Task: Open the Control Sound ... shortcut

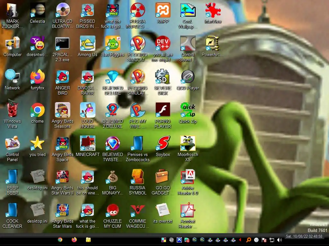Action: point(188,49)
